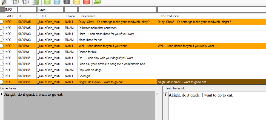Screen dimensions: 266x120
Task: Select "I can ask your slaves to bring me" cell
Action: coord(117,64)
